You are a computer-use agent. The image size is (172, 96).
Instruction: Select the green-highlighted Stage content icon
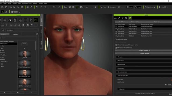pyautogui.click(x=36, y=20)
